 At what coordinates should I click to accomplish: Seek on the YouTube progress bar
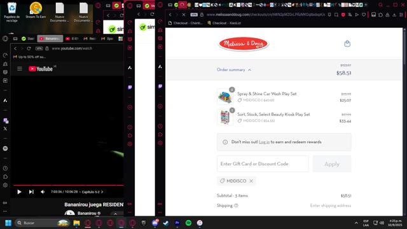[69, 185]
